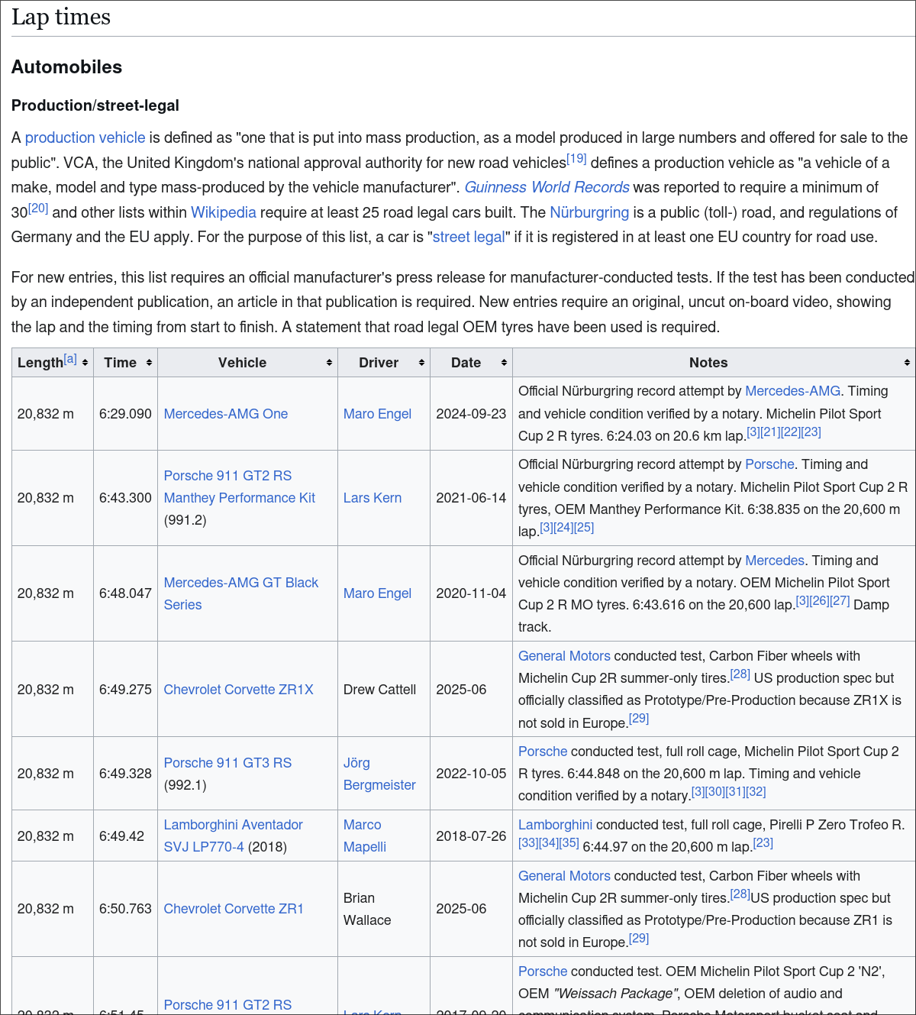This screenshot has height=1015, width=916.
Task: Open citation [26] in GT Black Series notes
Action: (819, 600)
